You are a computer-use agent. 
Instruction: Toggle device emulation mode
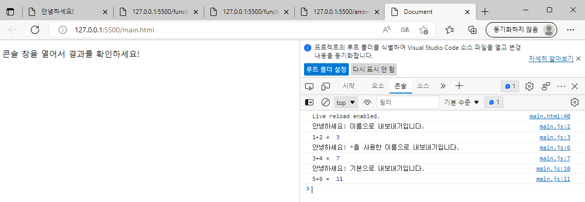pyautogui.click(x=326, y=86)
